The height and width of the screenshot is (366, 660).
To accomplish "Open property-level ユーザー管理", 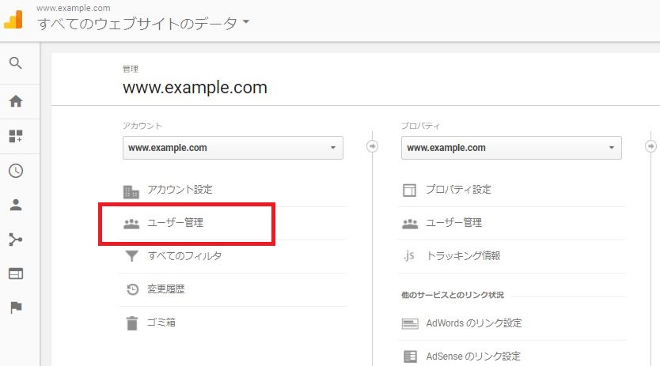I will click(x=453, y=223).
